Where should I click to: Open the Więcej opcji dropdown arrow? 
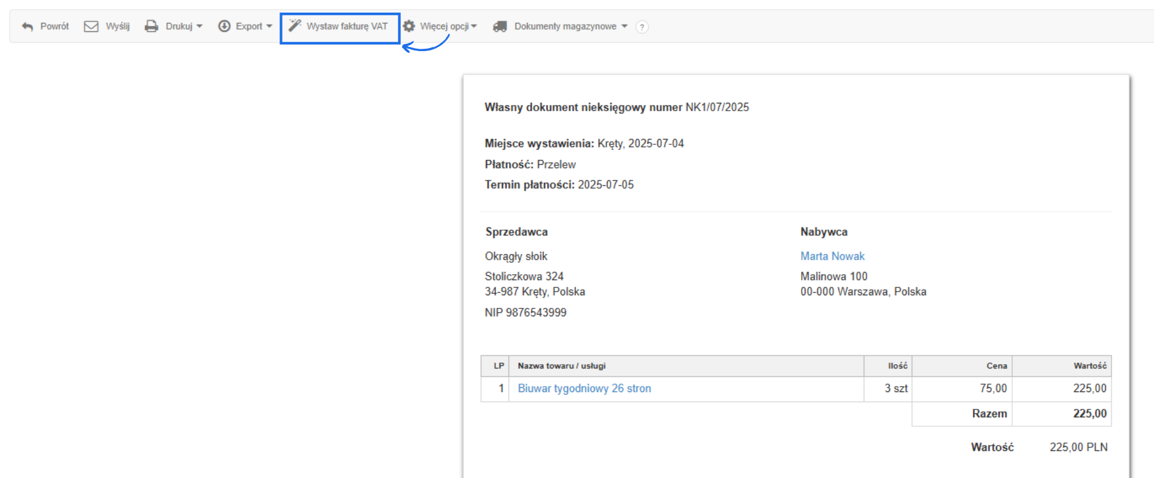pos(474,26)
